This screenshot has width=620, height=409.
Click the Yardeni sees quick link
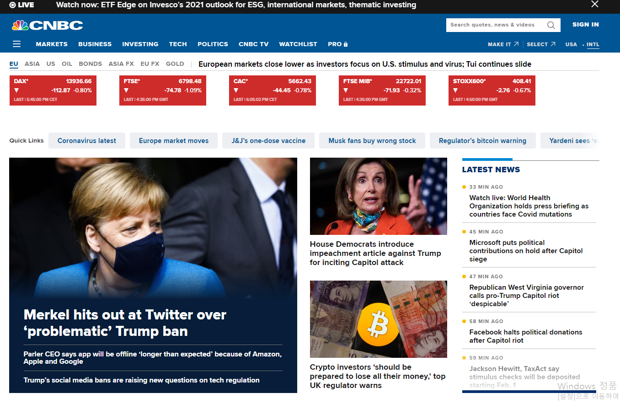point(570,141)
